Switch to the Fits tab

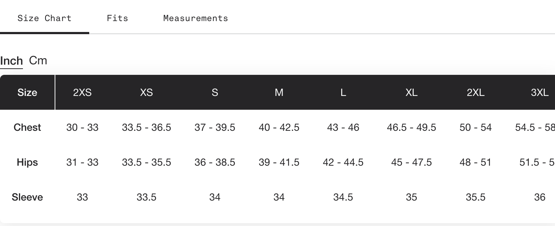pyautogui.click(x=117, y=18)
